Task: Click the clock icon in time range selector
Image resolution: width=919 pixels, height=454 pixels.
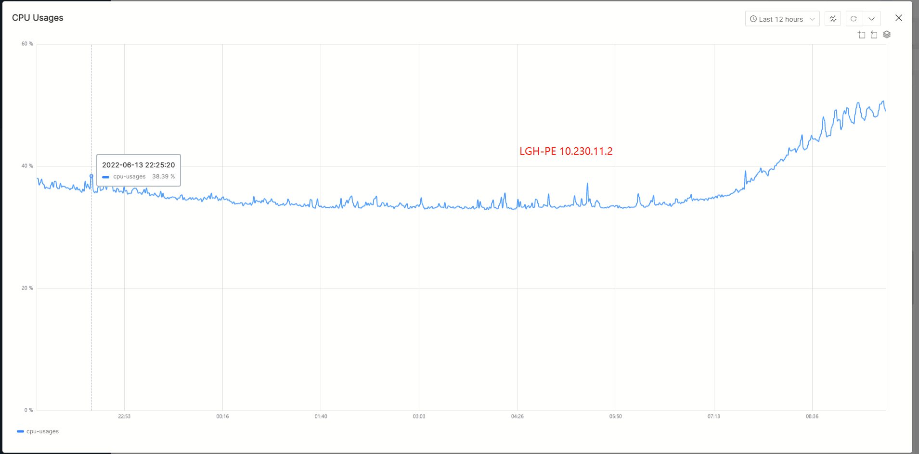Action: (753, 19)
